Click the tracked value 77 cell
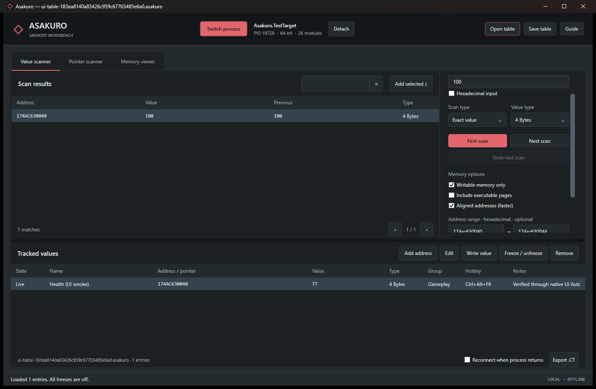596x389 pixels. coord(315,284)
